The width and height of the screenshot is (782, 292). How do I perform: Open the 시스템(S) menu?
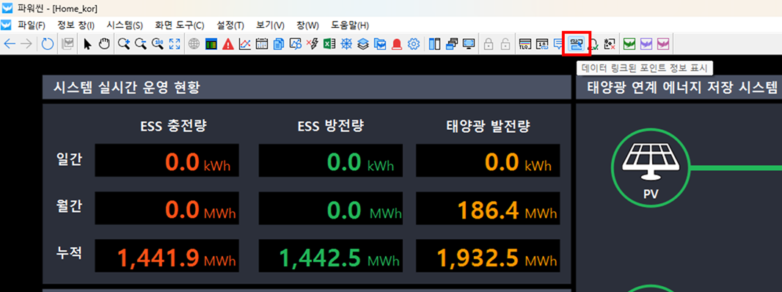125,25
